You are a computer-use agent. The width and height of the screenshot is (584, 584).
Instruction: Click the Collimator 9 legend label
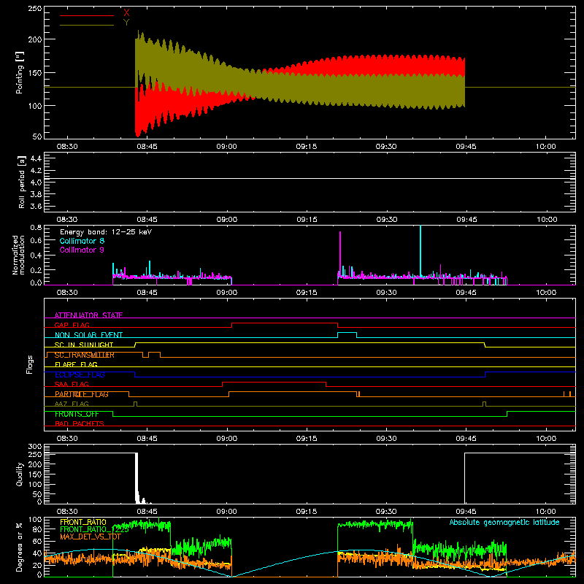[x=82, y=250]
